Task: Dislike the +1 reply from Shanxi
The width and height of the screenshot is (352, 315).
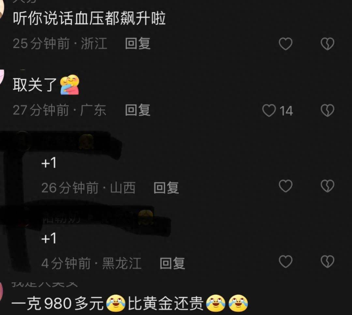Action: [x=327, y=186]
